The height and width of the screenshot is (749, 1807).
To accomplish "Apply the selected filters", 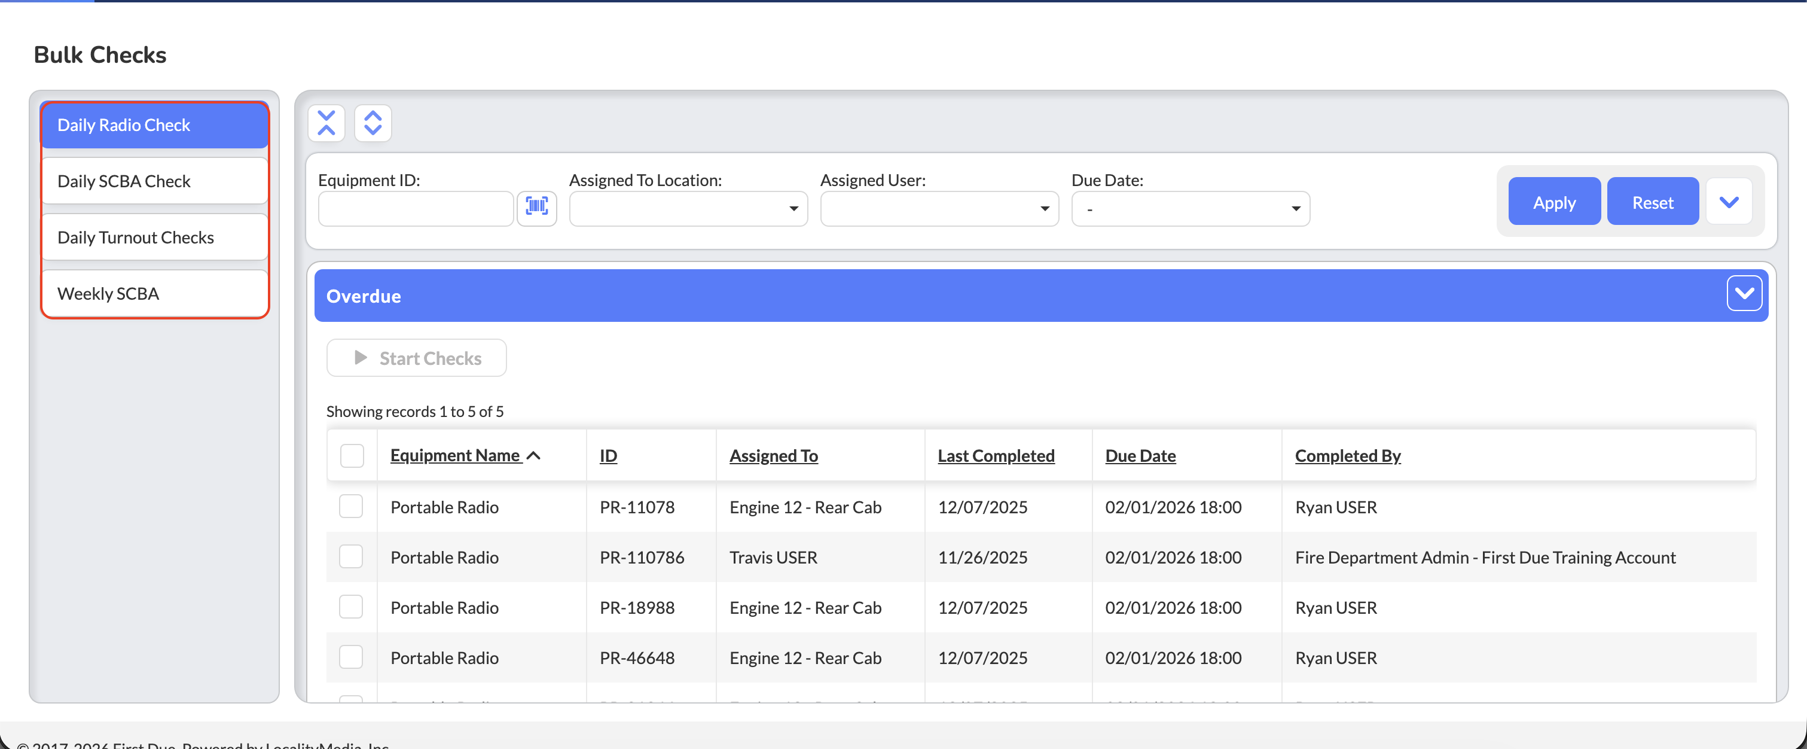I will pos(1555,202).
